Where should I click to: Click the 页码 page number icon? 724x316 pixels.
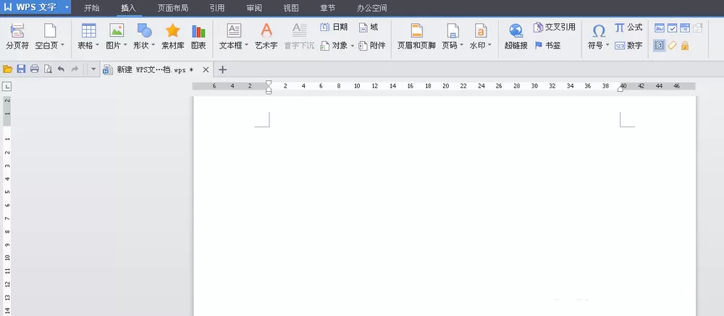coord(452,30)
